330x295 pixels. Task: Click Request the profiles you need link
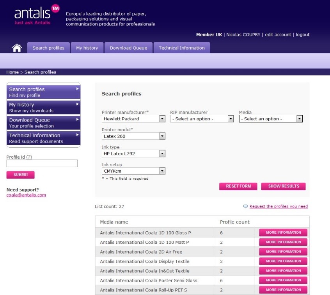(x=279, y=206)
